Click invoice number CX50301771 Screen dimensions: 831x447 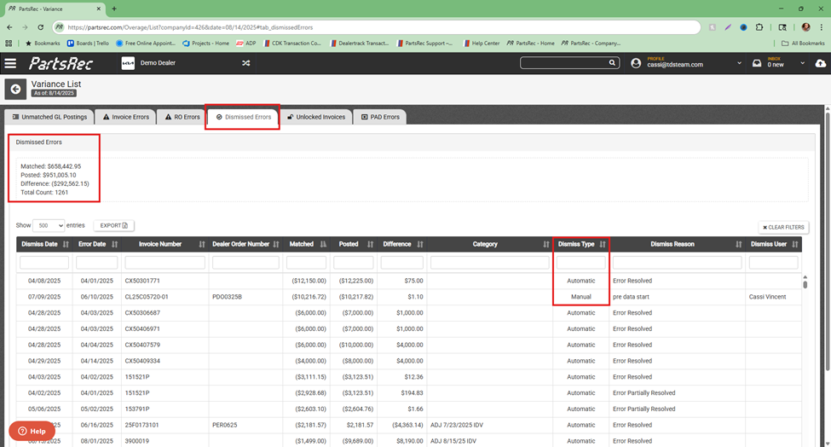click(142, 281)
